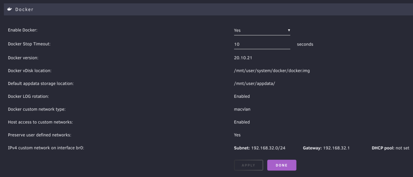Click the Docker whale icon in header
Viewport: 413px width, 177px height.
click(9, 9)
